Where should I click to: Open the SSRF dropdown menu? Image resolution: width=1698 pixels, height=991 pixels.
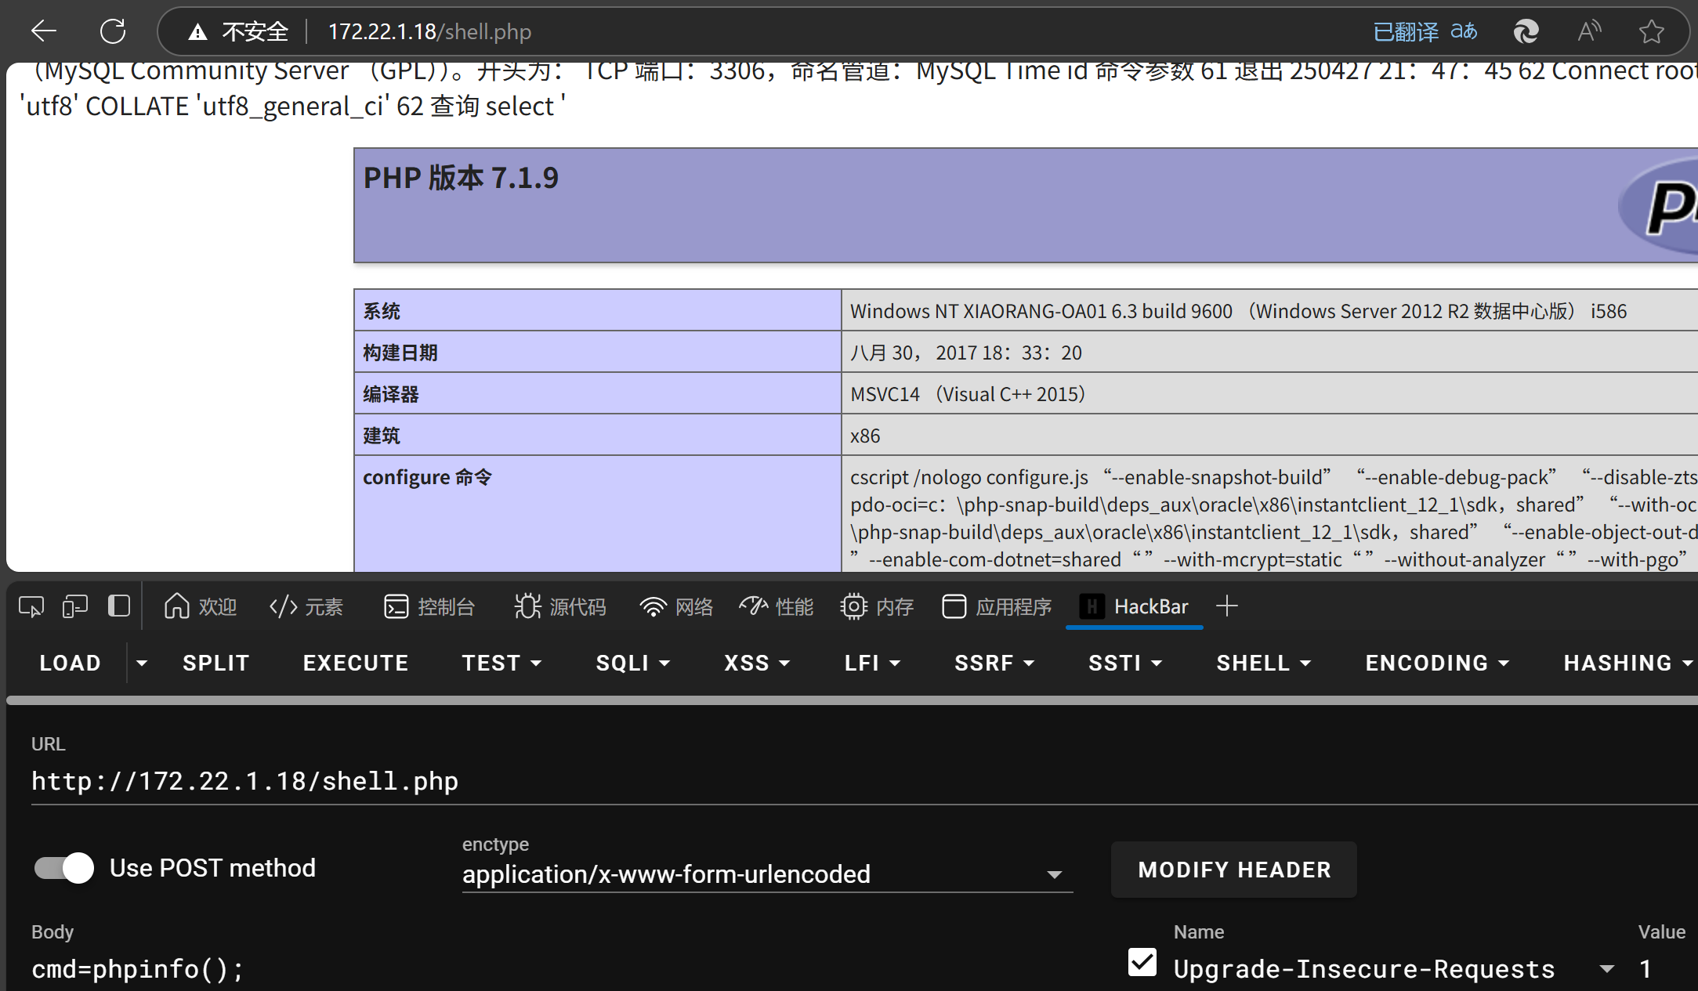coord(994,663)
